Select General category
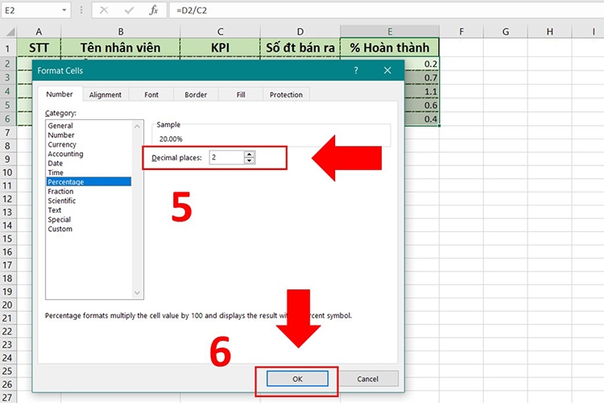 coord(89,126)
